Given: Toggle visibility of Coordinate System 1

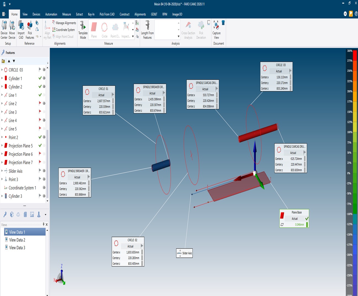Looking at the screenshot, I should click(x=44, y=188).
